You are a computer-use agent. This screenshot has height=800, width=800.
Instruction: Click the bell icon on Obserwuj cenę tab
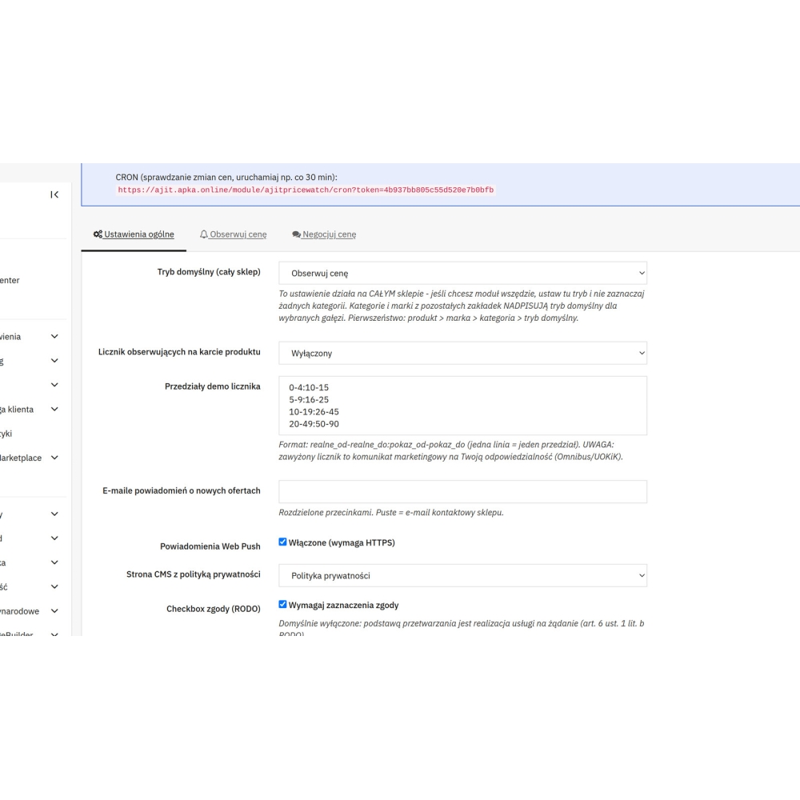(203, 234)
